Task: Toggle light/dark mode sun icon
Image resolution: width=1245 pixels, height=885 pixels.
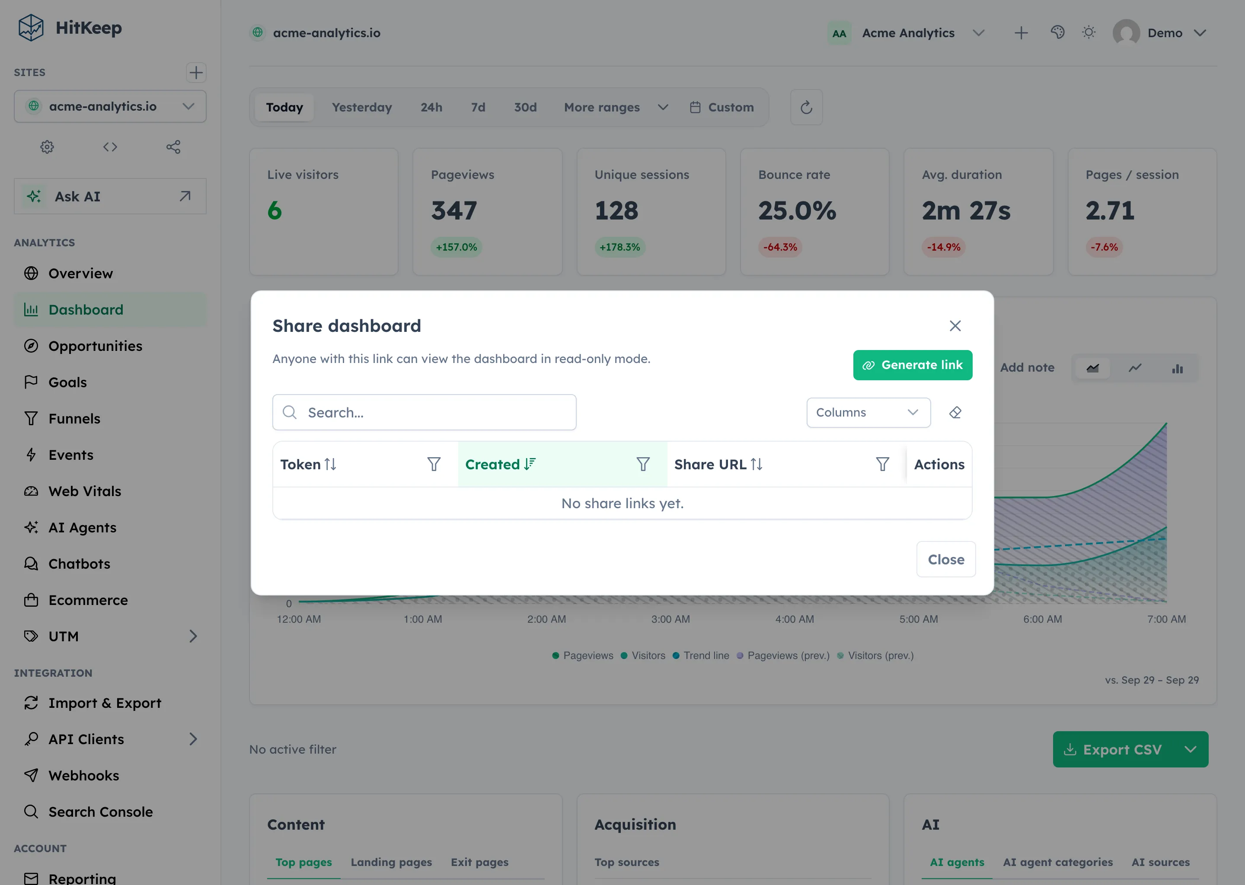Action: point(1089,33)
